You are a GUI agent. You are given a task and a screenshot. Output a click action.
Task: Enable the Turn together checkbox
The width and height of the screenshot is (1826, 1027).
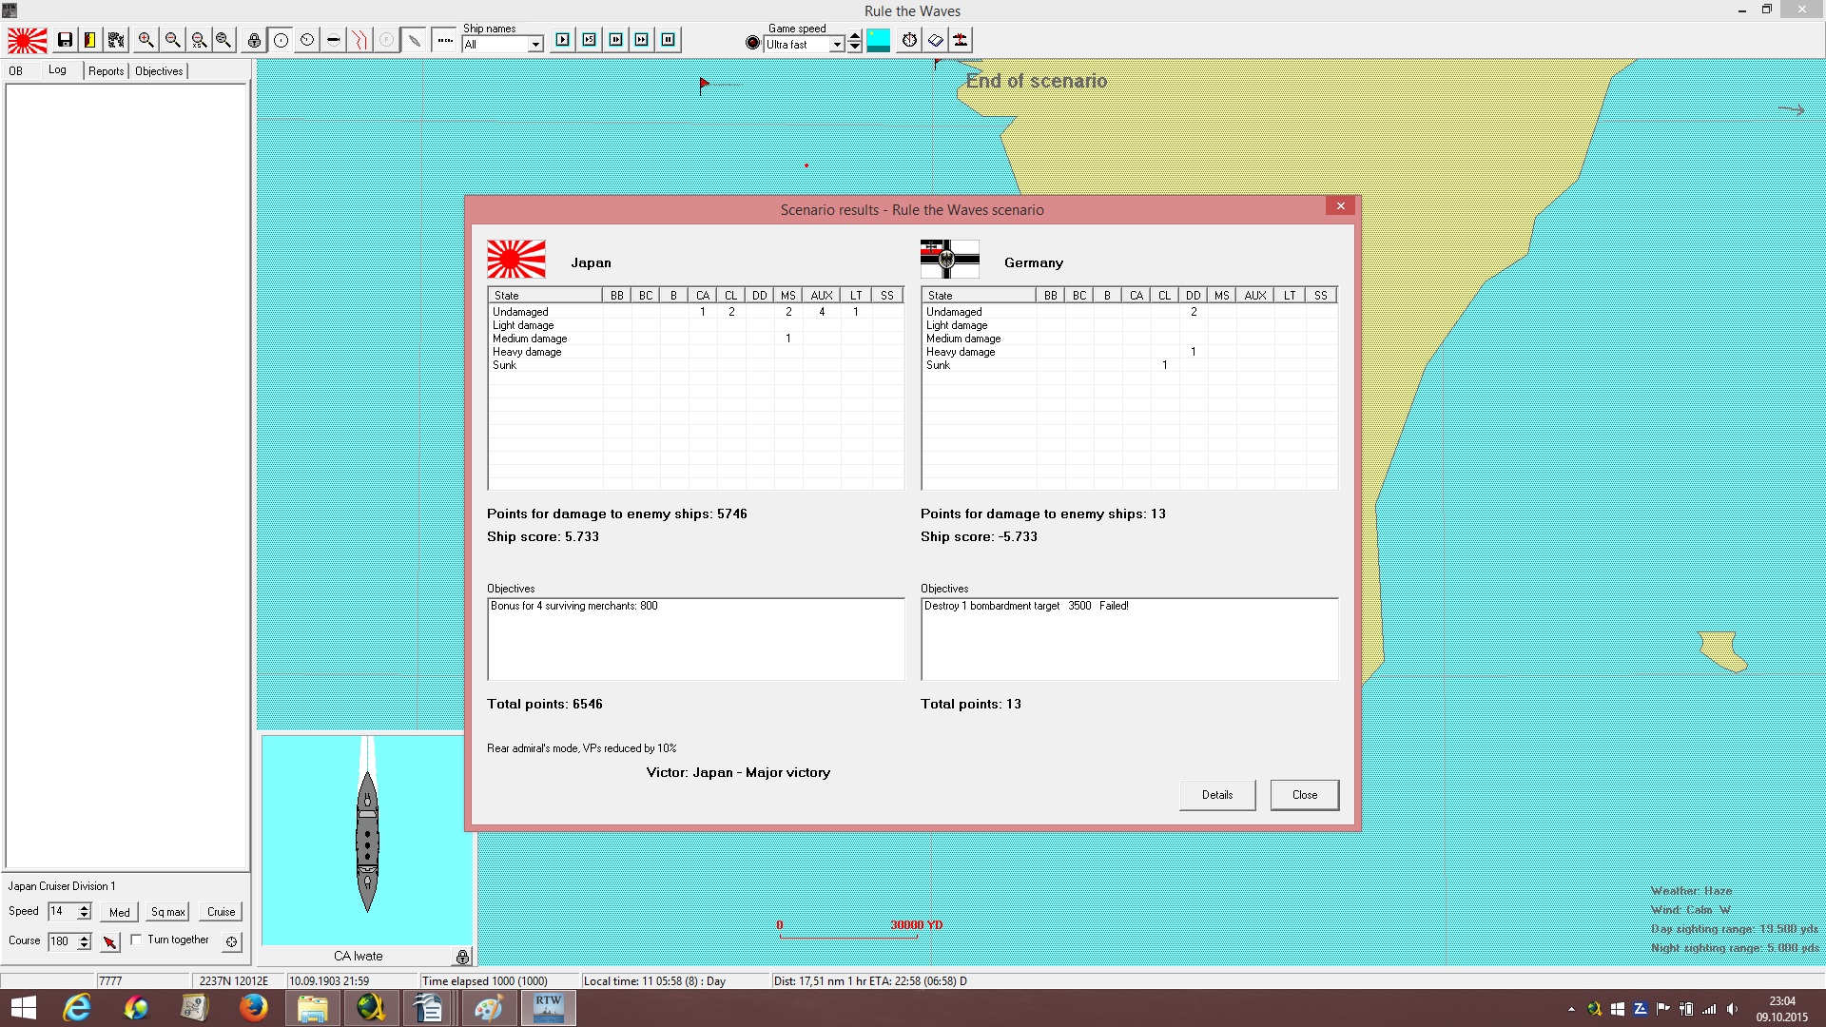pyautogui.click(x=136, y=940)
